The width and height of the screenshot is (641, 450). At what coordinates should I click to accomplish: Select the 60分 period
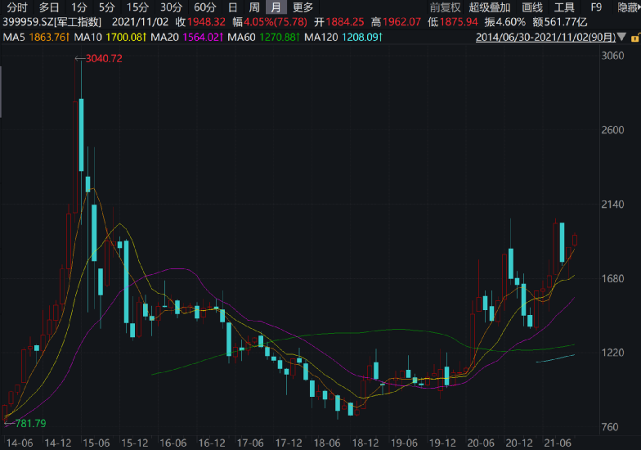(x=205, y=7)
